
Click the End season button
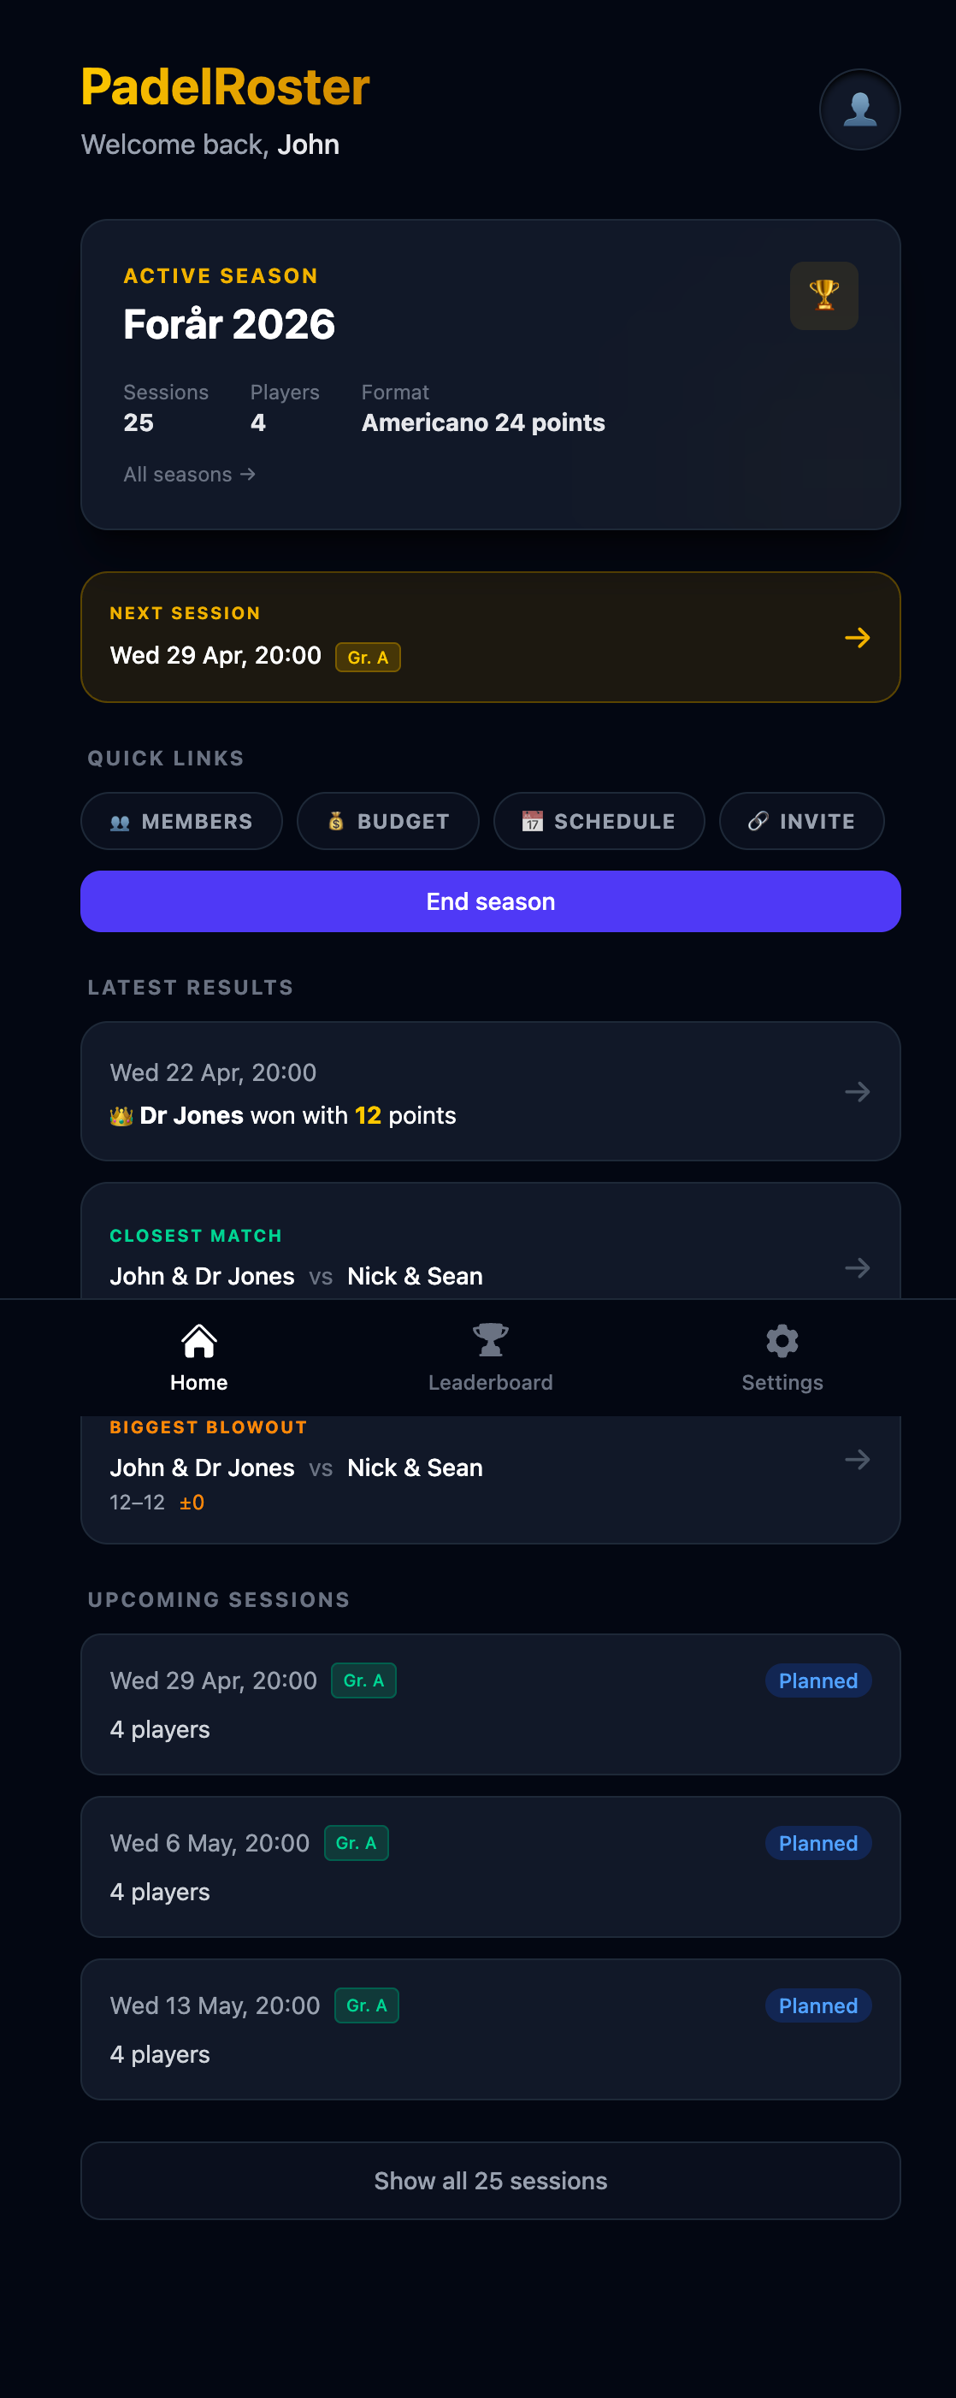pos(490,901)
